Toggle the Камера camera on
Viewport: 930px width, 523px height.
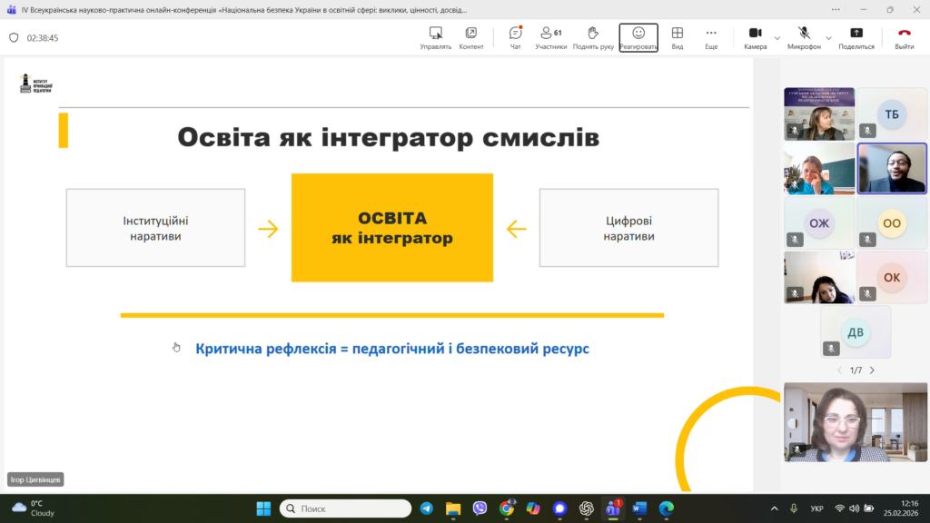tap(754, 34)
